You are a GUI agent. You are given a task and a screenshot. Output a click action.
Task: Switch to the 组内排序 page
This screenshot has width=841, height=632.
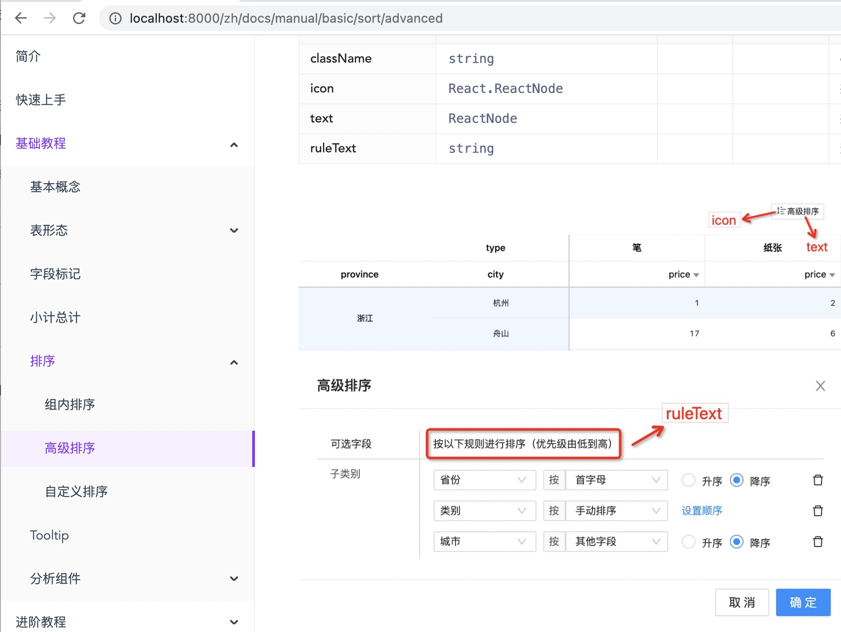[69, 404]
